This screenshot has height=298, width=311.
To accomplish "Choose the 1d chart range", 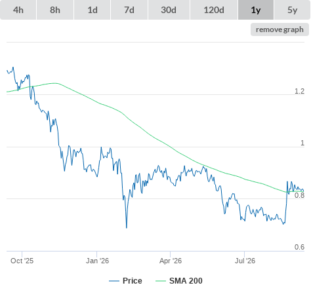I will (x=93, y=10).
